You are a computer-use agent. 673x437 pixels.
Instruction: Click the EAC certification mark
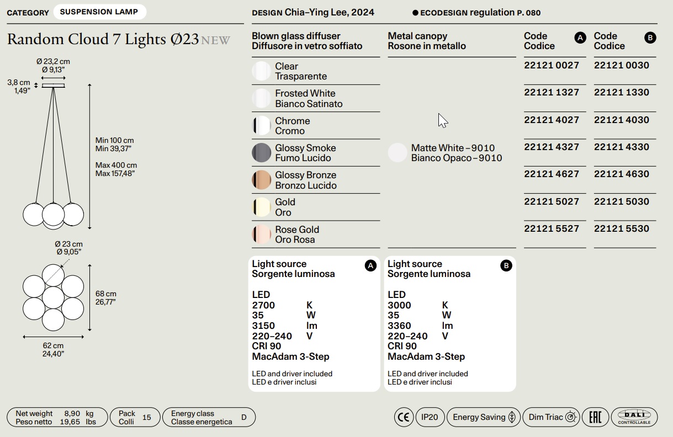[x=596, y=417]
